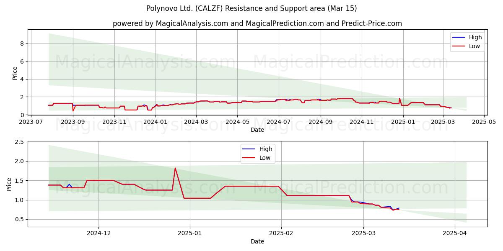Click the top chart x-axis label '2025-05'
The image size is (503, 251).
484,122
